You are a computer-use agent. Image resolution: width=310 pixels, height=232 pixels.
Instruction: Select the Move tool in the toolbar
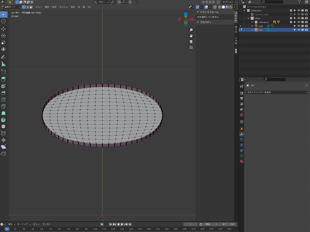4,29
